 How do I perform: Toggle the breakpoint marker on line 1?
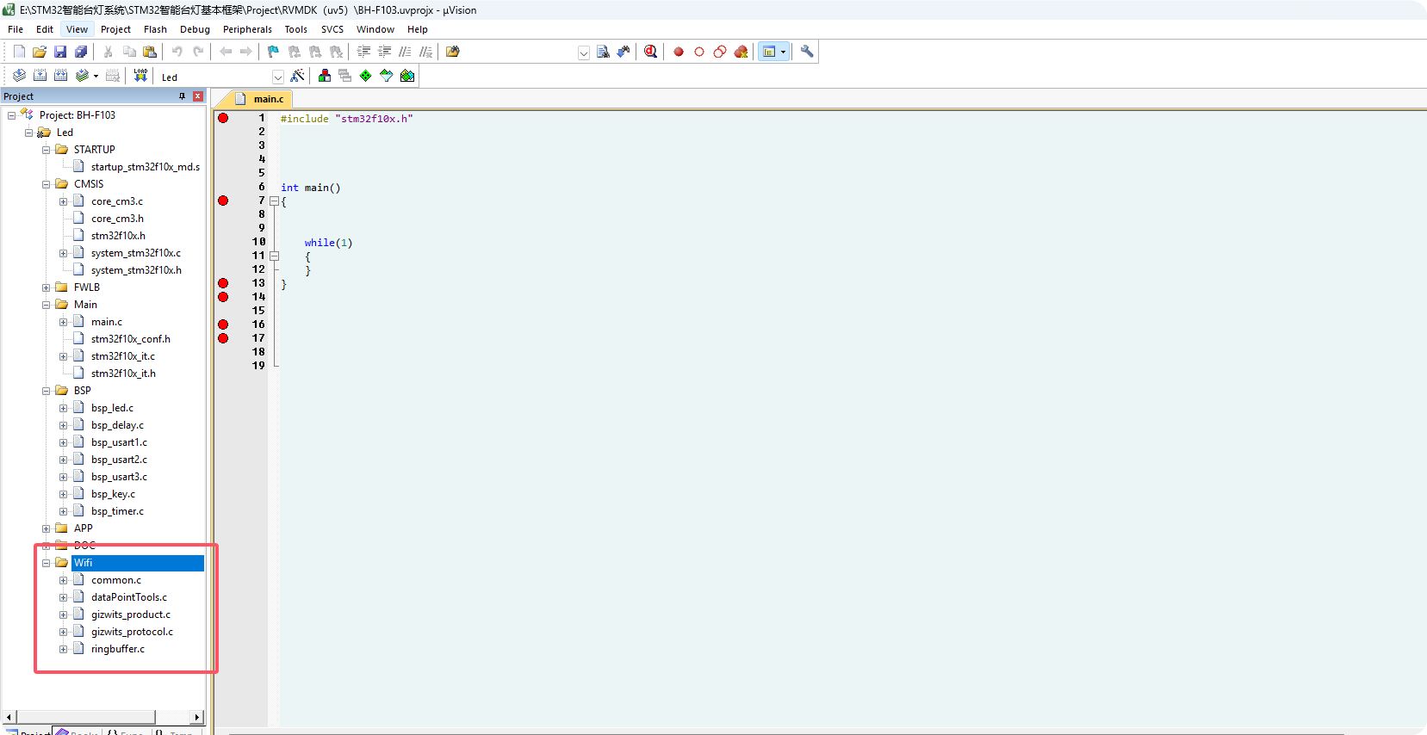pyautogui.click(x=223, y=118)
